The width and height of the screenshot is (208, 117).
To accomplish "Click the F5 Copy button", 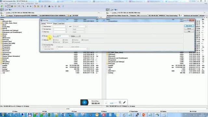I will 74,111.
